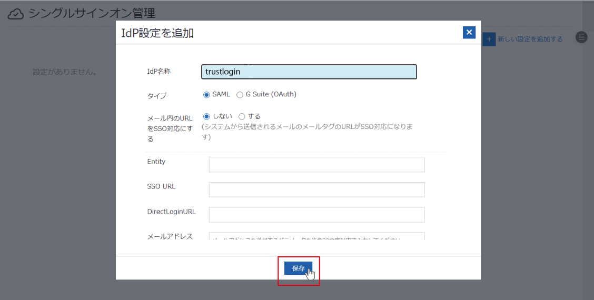Screen dimensions: 594x300
Task: Click the 設定がありません。 text
Action: coord(65,72)
